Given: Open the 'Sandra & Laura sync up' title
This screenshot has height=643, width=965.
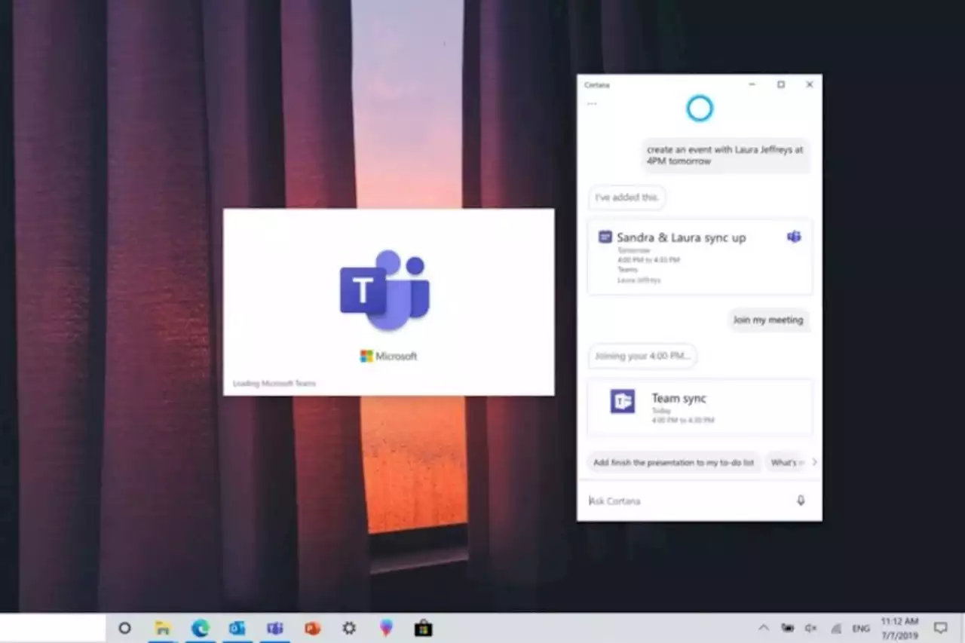Looking at the screenshot, I should [682, 237].
